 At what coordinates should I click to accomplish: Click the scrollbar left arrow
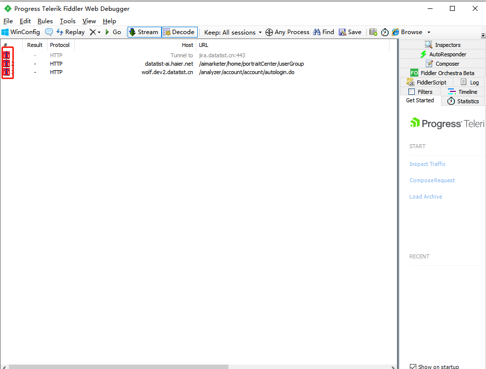pos(4,367)
